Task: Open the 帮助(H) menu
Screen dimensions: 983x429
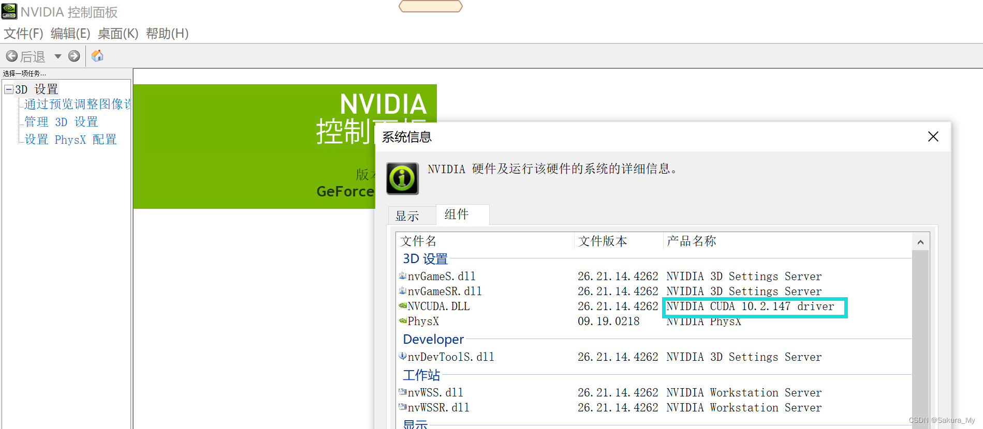Action: tap(167, 34)
